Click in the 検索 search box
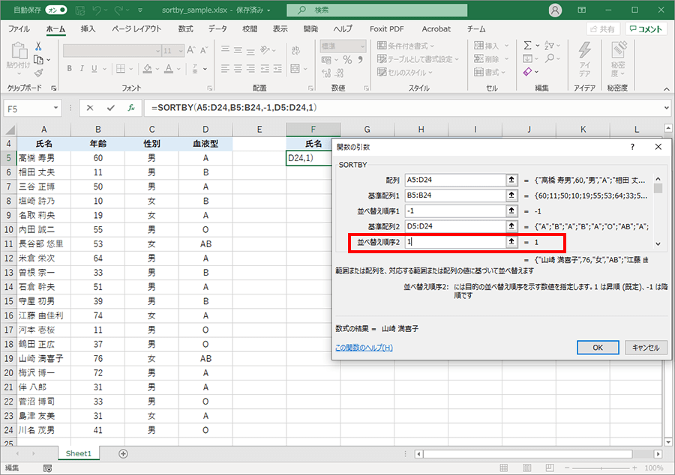The image size is (675, 475). [x=376, y=10]
